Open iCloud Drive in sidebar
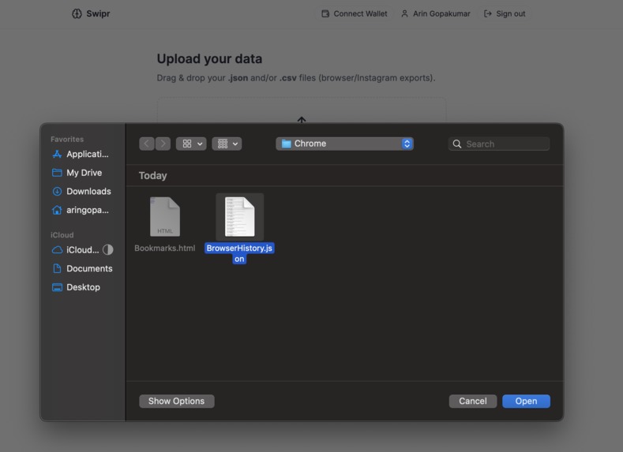623x452 pixels. (x=76, y=249)
